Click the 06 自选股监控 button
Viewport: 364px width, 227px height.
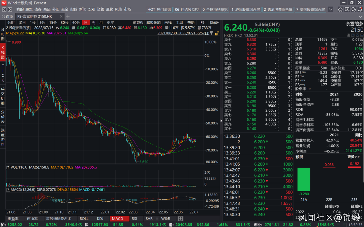tap(187, 9)
